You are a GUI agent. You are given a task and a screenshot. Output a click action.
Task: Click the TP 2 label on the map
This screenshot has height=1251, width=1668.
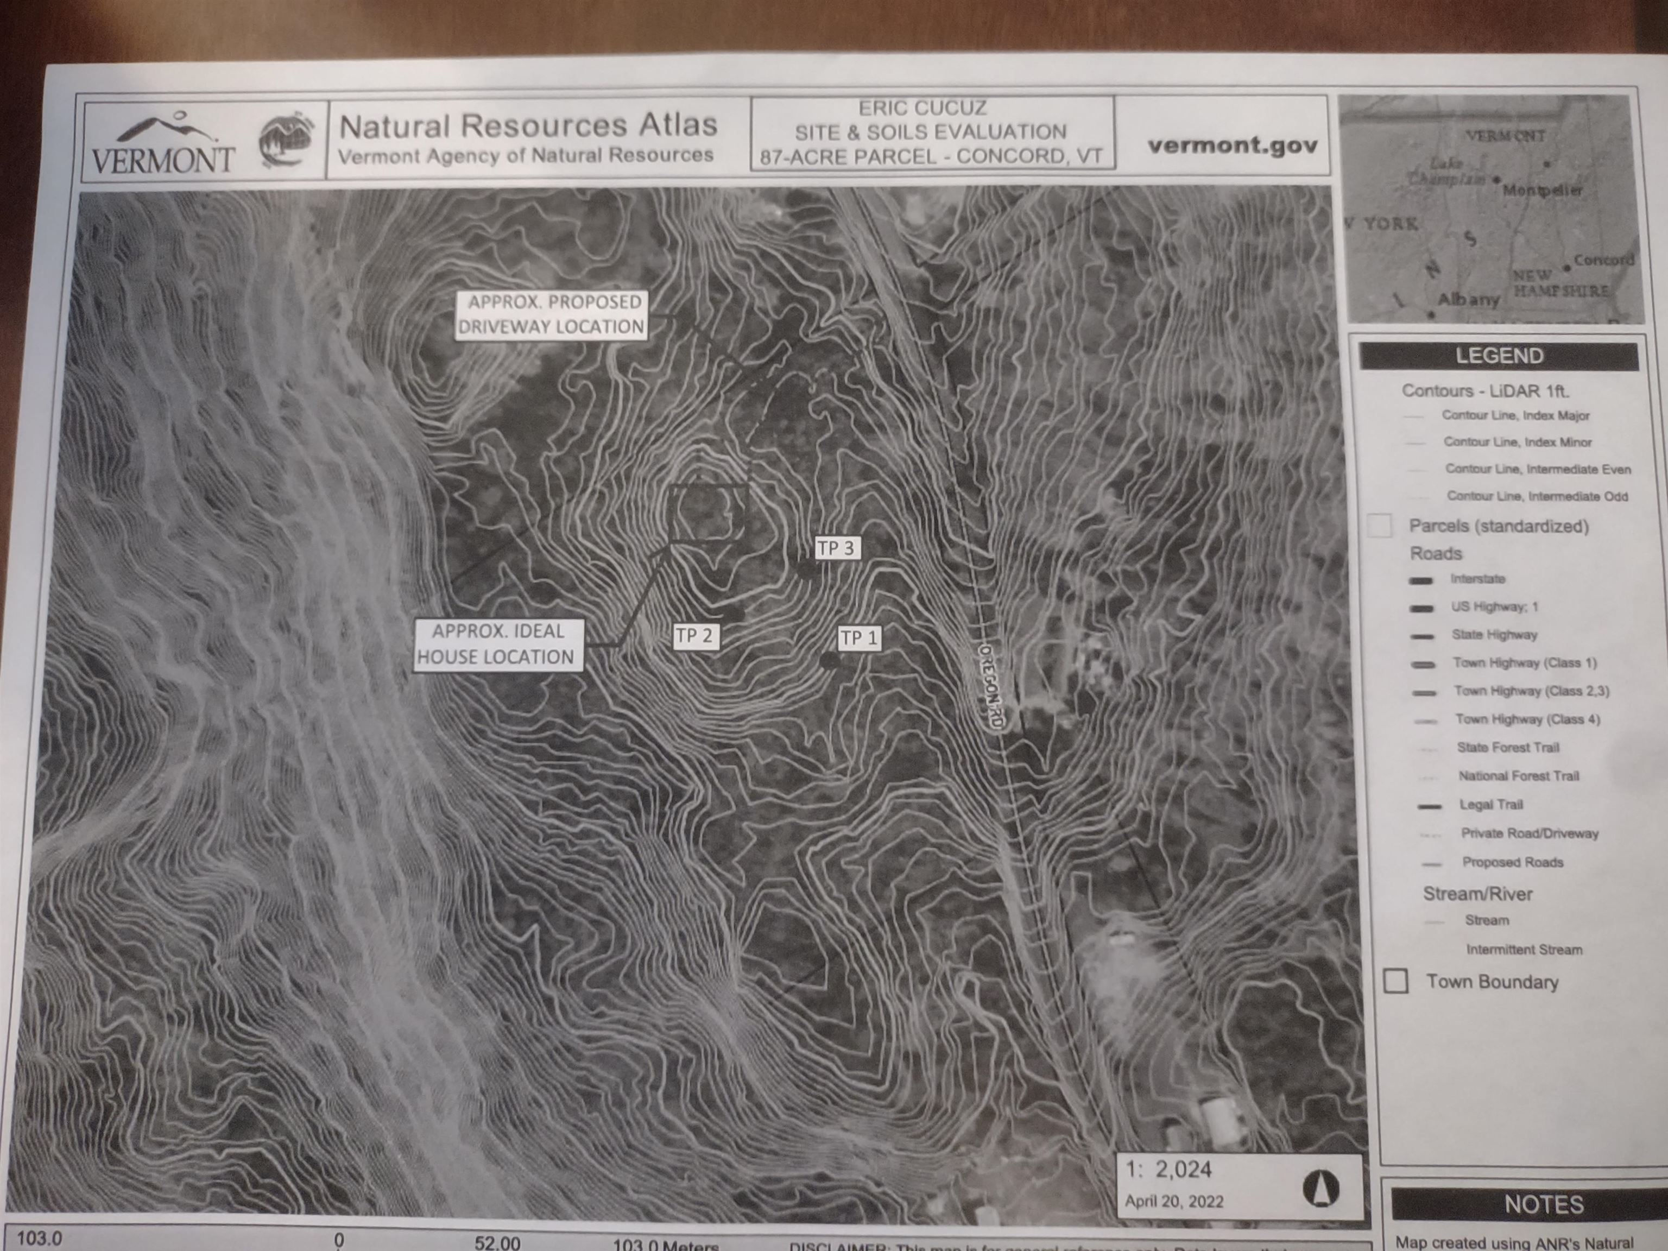pos(694,636)
